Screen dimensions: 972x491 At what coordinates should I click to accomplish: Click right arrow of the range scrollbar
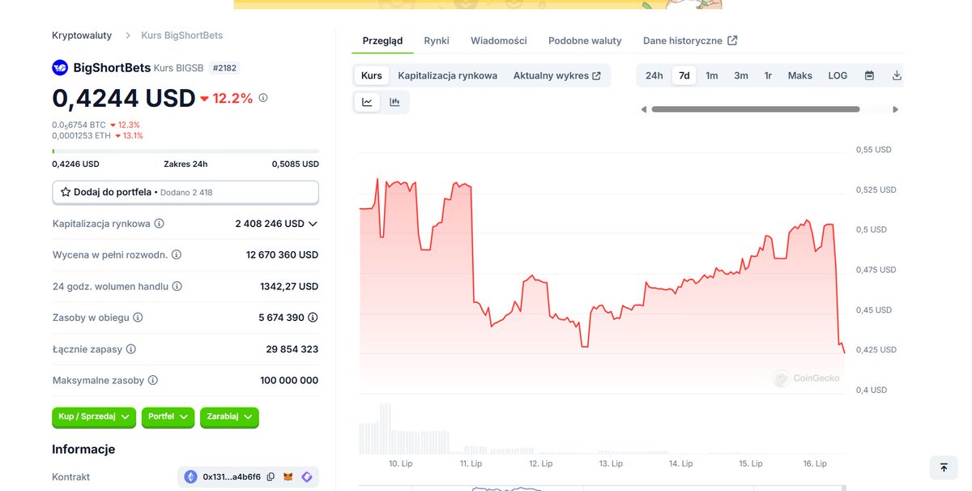pos(895,109)
